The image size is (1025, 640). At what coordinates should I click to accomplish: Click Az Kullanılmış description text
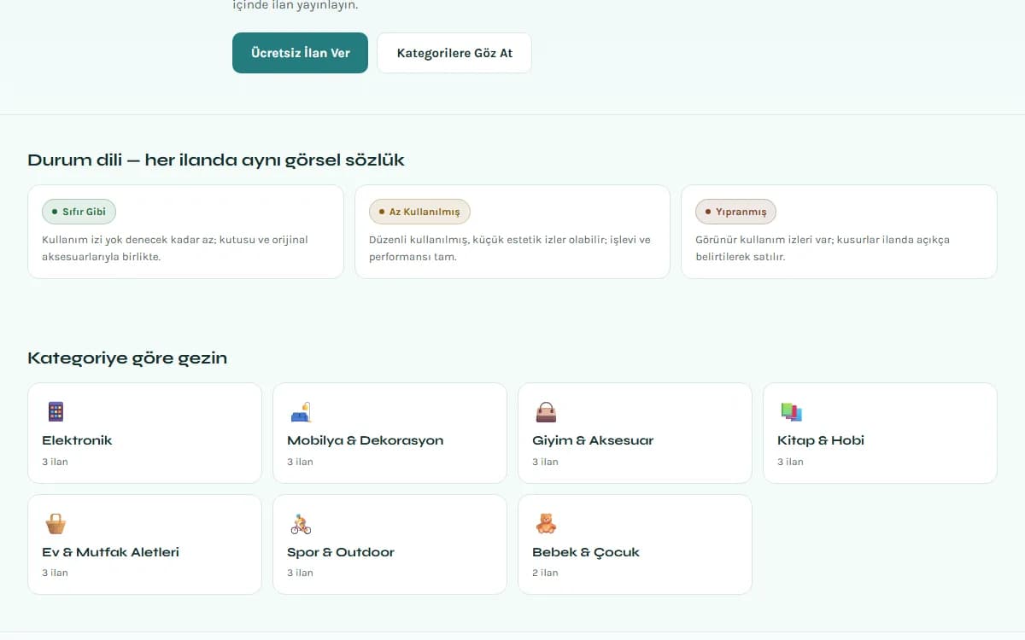point(510,248)
